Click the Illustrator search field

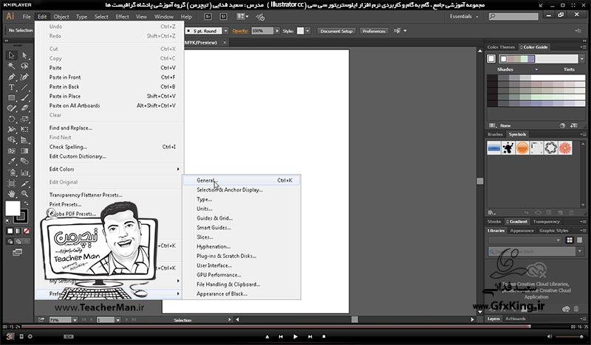(513, 16)
